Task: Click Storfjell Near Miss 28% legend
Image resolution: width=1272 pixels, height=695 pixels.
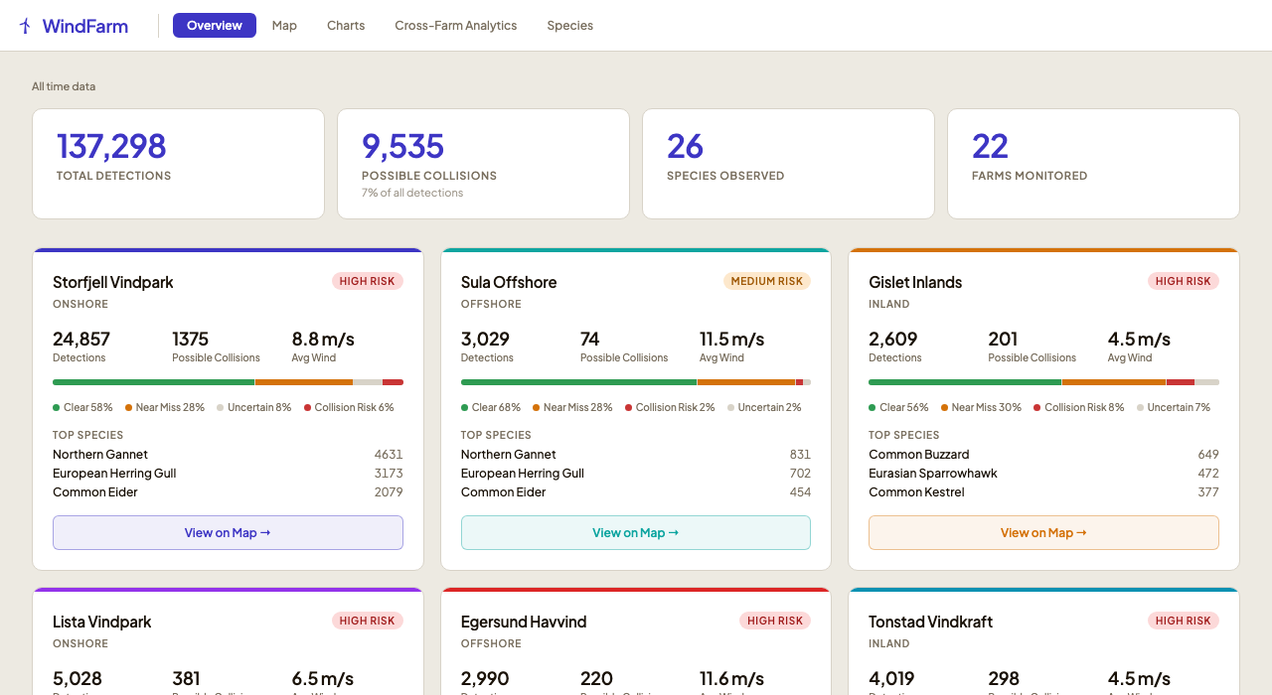Action: (165, 407)
